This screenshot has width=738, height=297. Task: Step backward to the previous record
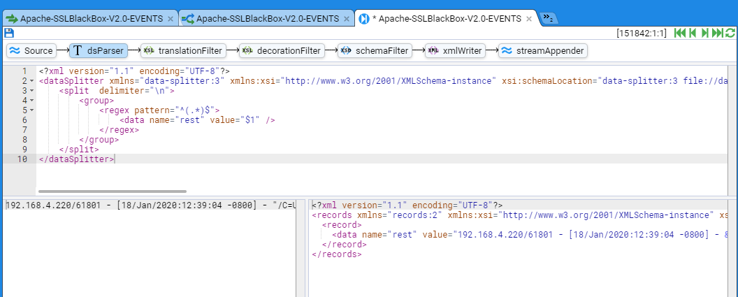click(692, 33)
